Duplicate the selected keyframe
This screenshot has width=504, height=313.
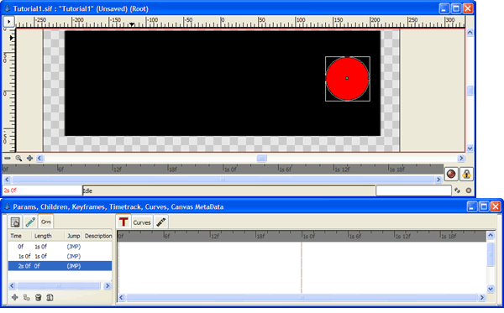[x=27, y=297]
